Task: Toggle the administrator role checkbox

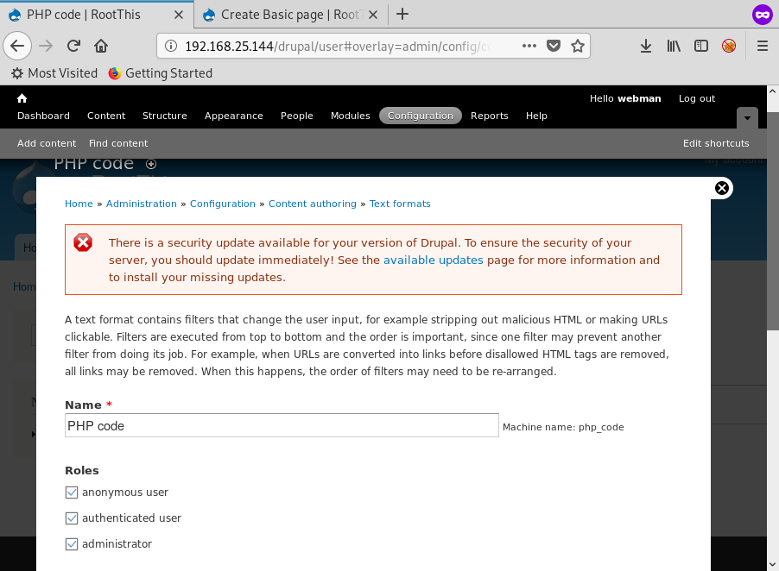Action: pos(72,544)
